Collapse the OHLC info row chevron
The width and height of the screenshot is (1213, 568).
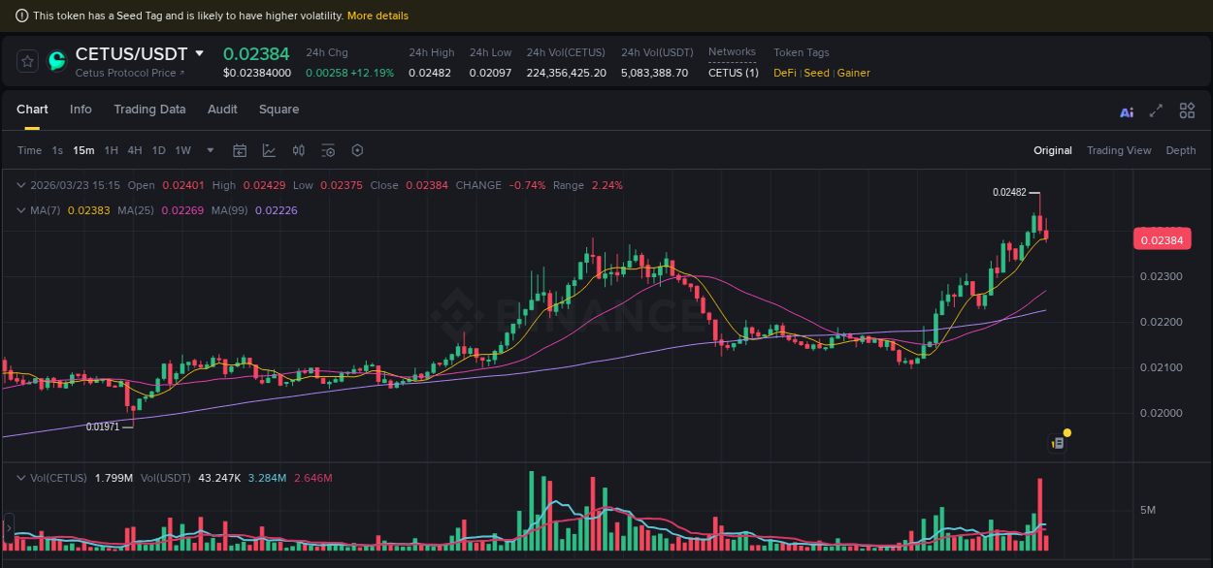(x=21, y=185)
